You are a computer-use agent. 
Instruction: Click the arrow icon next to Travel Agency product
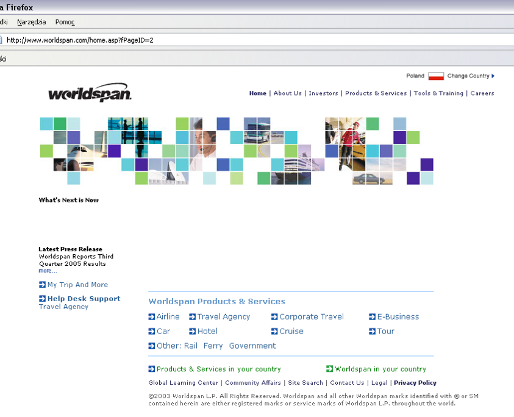tap(193, 316)
